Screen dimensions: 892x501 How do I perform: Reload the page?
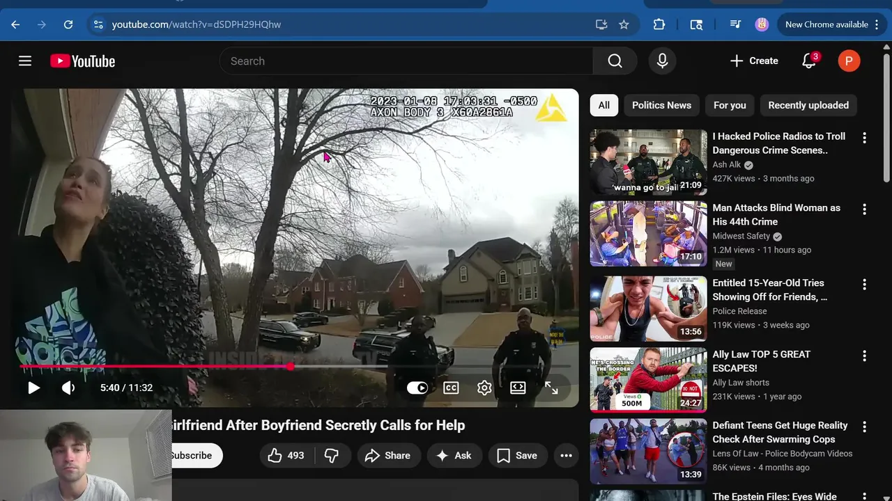[x=68, y=24]
